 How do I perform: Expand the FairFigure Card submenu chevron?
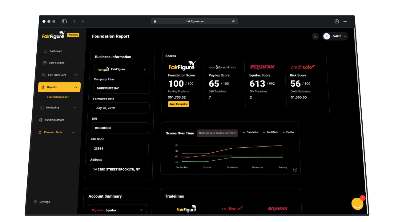click(x=76, y=75)
